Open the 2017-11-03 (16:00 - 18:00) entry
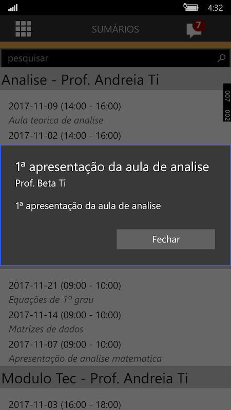Viewport: 231px width, 410px height. click(65, 404)
